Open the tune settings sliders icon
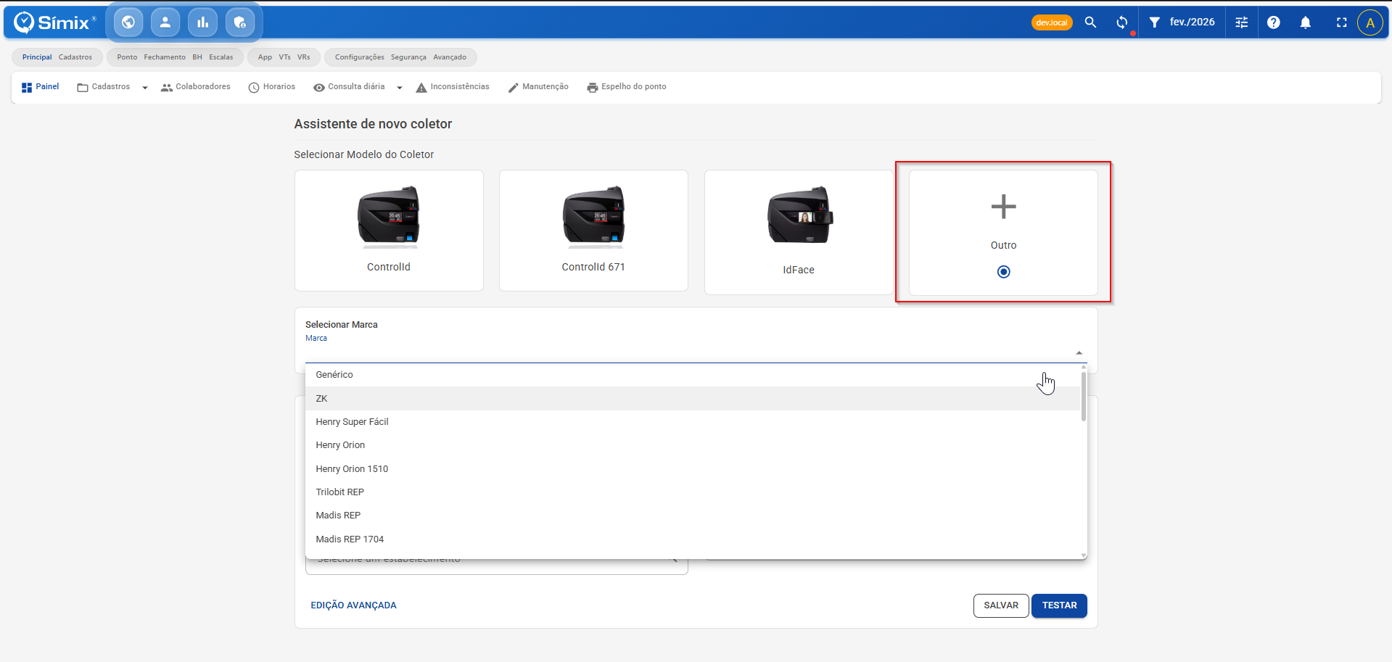 1242,22
